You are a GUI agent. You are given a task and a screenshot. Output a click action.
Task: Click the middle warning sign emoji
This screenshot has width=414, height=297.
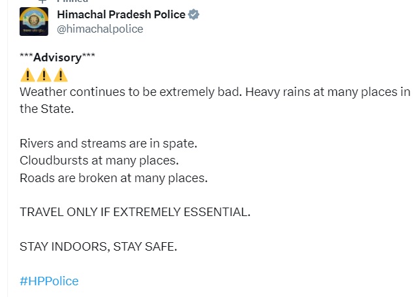tap(44, 75)
